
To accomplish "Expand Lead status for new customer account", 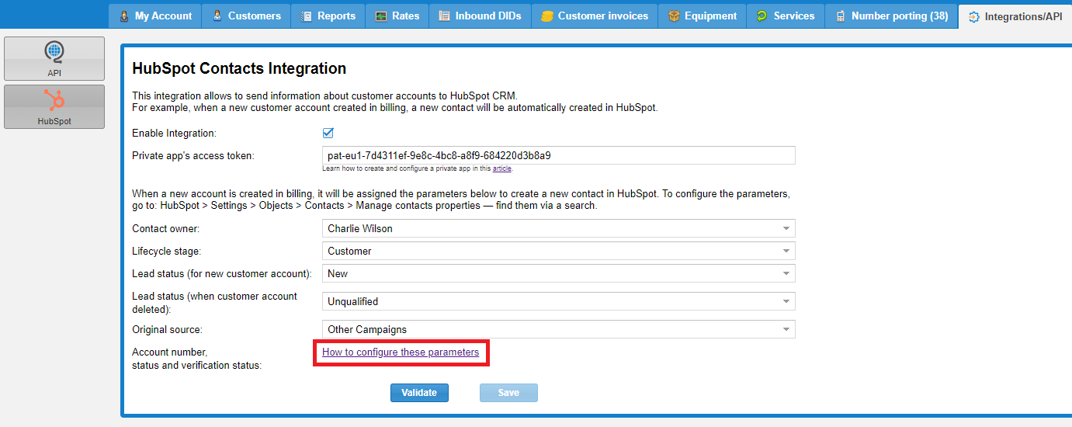I will tap(559, 274).
